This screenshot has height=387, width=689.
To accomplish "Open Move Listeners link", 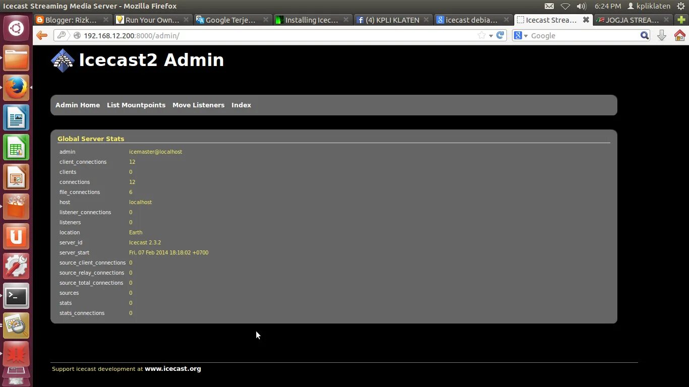I will [198, 105].
